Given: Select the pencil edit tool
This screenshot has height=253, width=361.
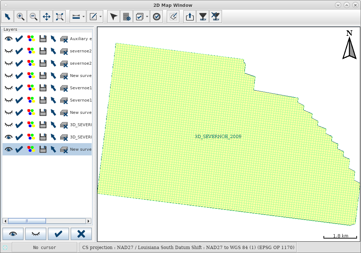Looking at the screenshot, I should (x=93, y=17).
